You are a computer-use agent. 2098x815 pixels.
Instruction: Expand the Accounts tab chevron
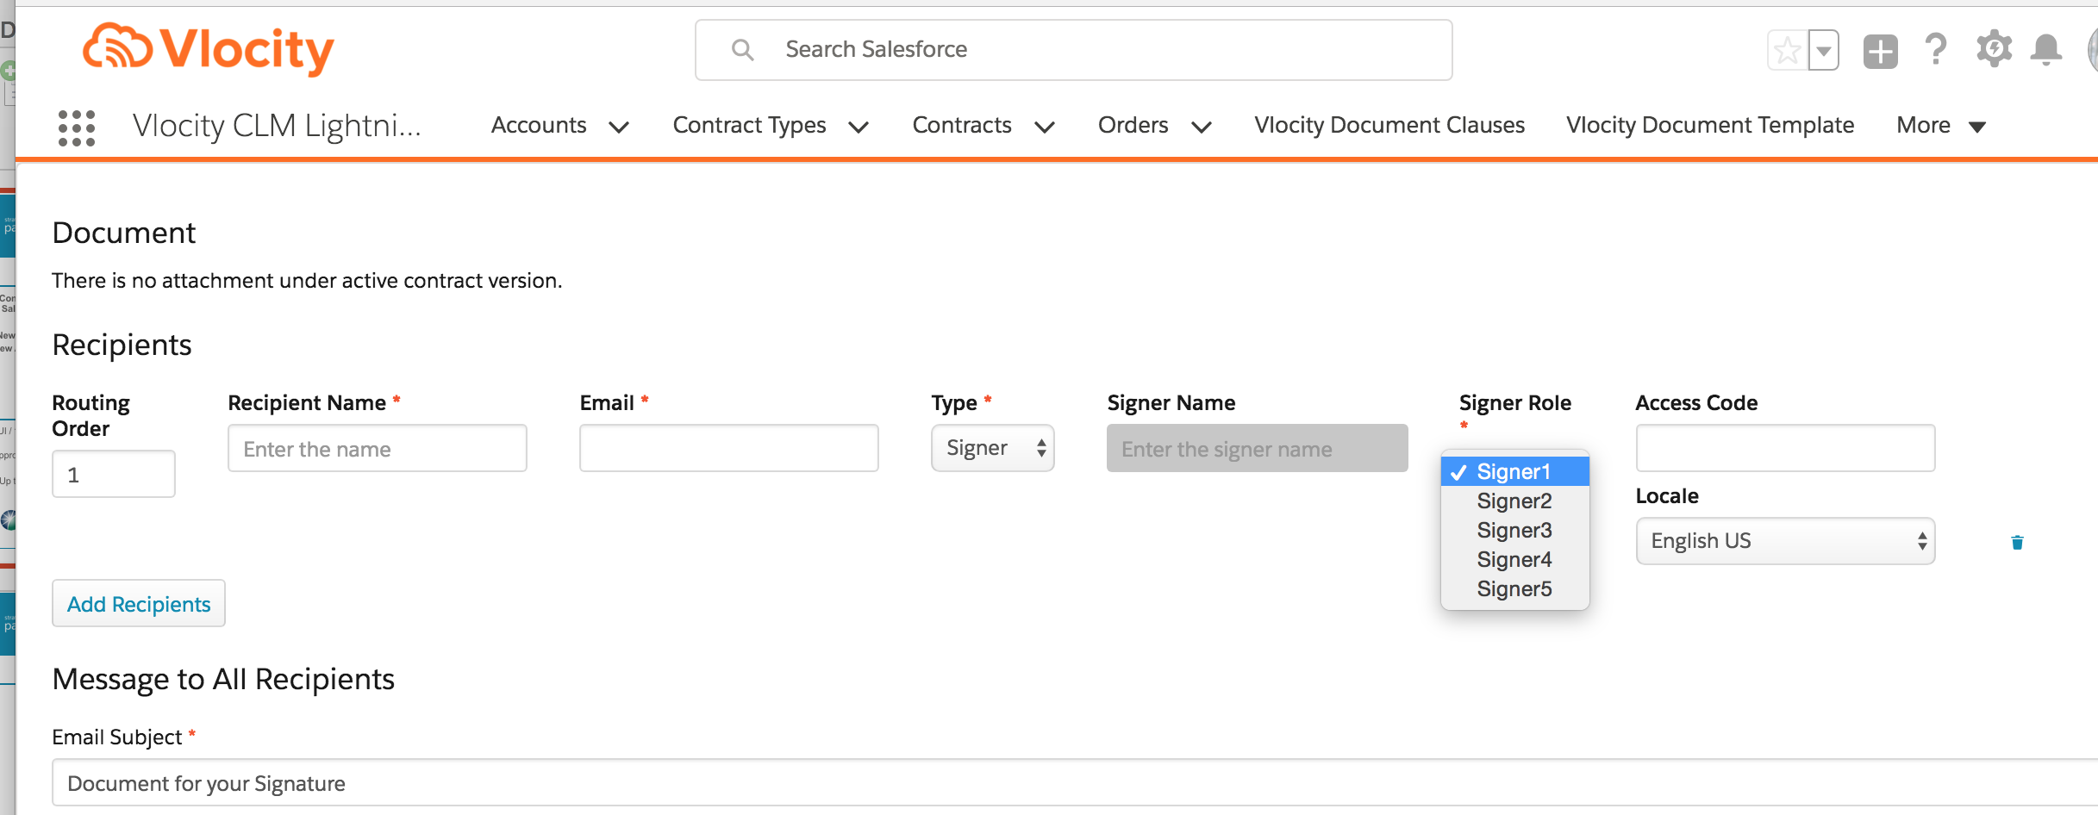[x=619, y=128]
